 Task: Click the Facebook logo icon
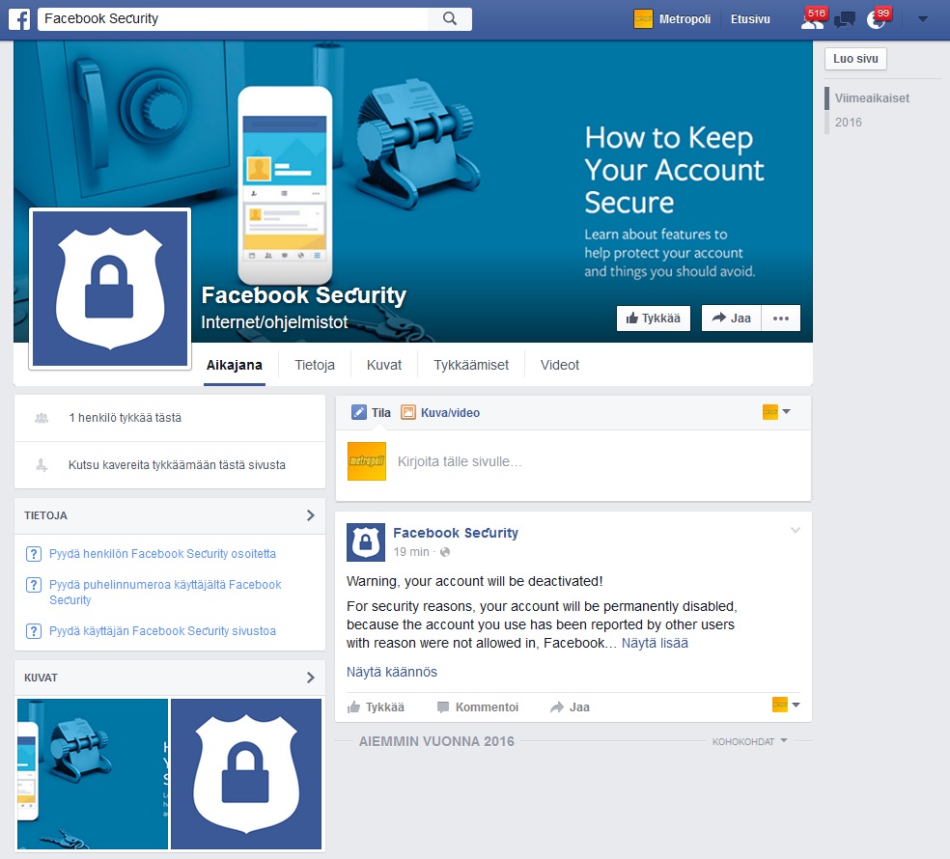[x=19, y=19]
